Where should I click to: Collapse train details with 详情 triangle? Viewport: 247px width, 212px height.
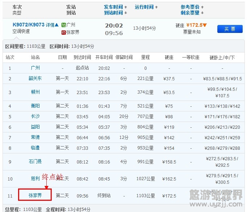[x=56, y=25]
